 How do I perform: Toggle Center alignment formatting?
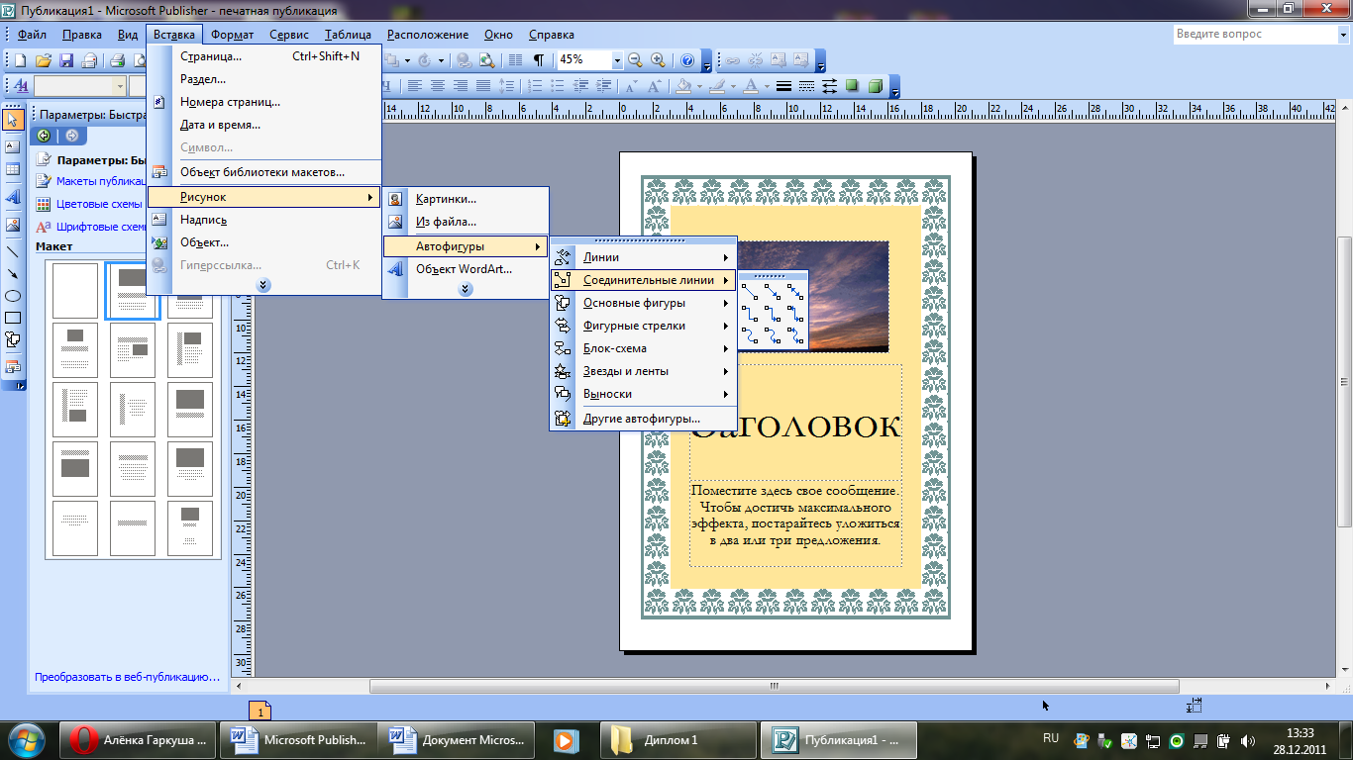click(438, 86)
